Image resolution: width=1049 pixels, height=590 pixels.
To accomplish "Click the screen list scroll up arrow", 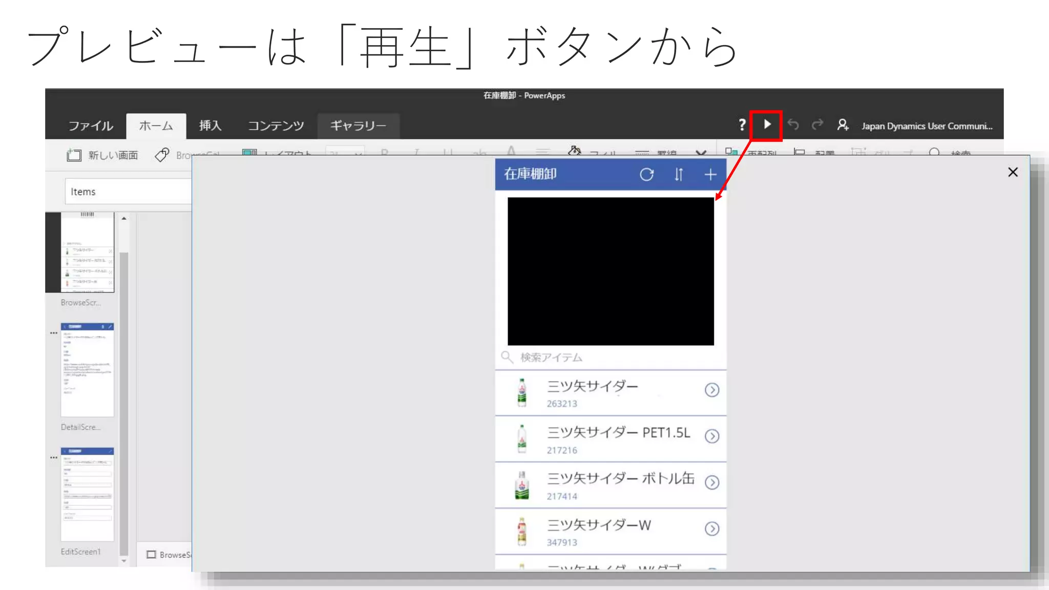I will (124, 219).
